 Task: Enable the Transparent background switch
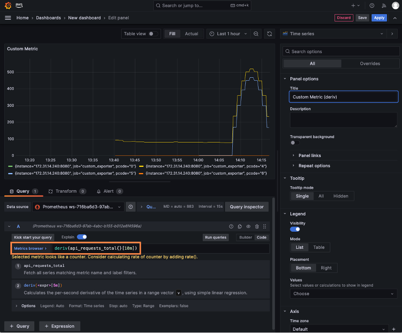click(295, 143)
